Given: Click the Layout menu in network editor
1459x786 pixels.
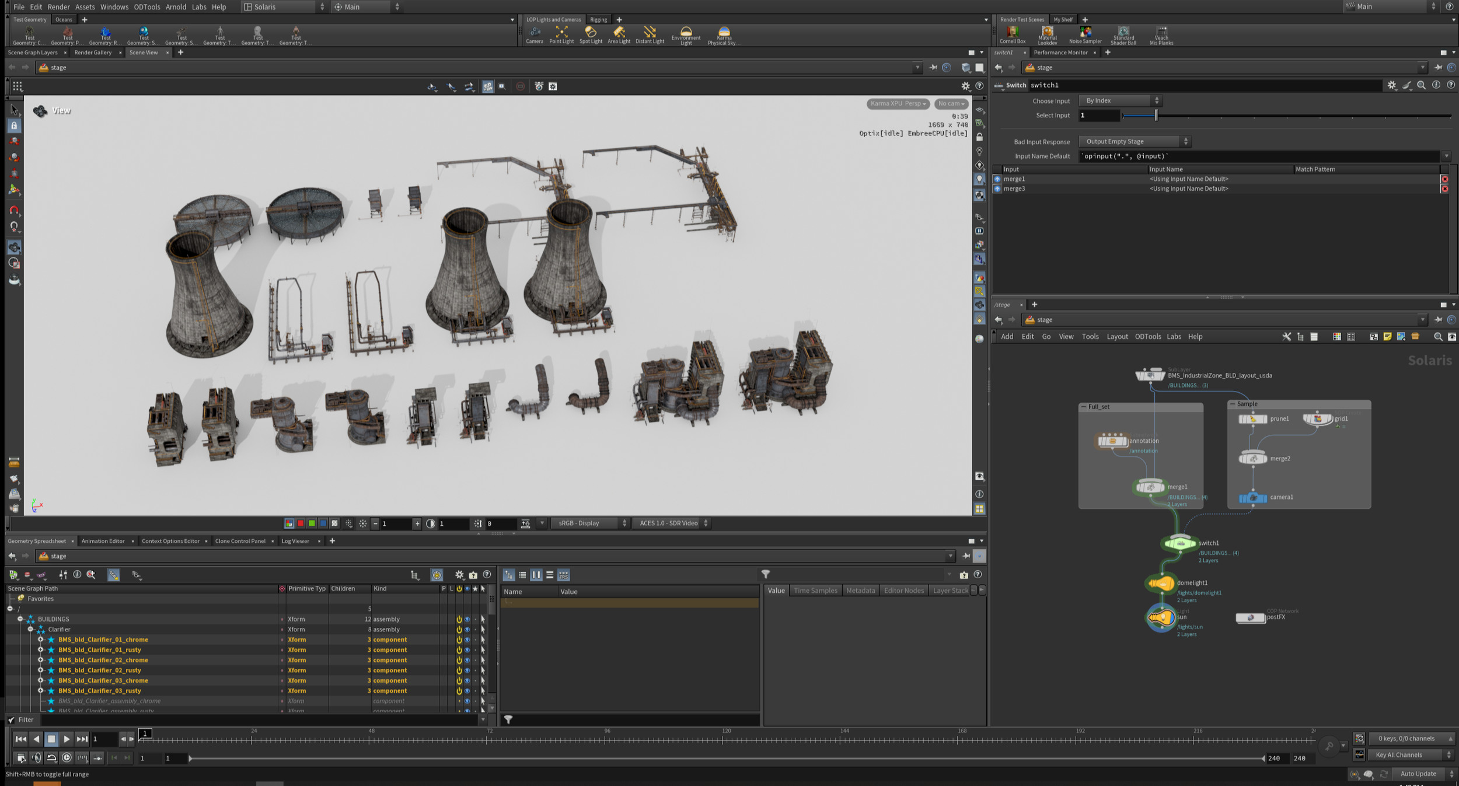Looking at the screenshot, I should (x=1116, y=337).
